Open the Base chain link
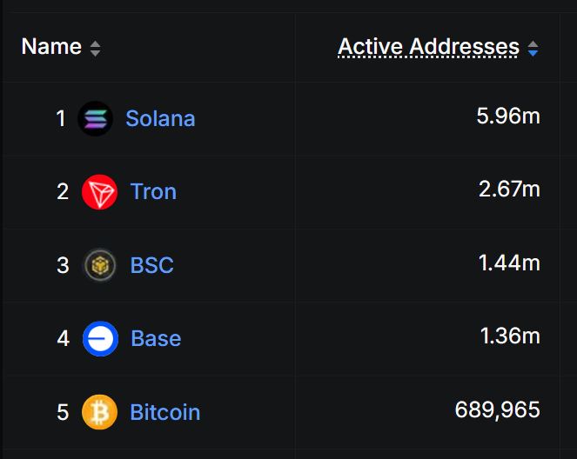 tap(156, 338)
